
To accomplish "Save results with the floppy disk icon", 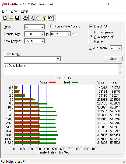I will 17,18.
